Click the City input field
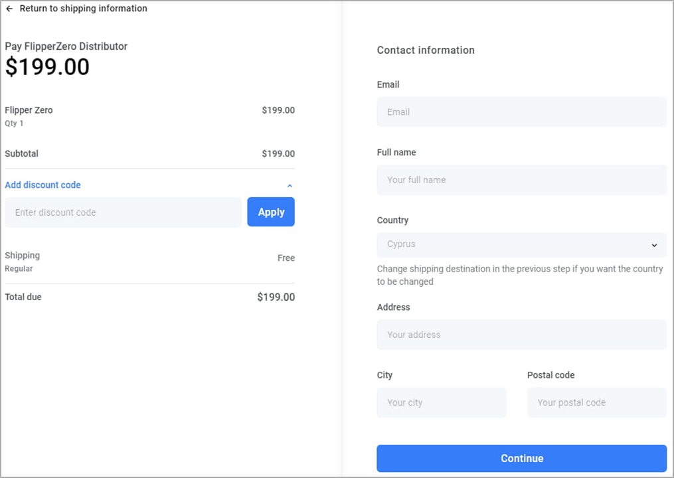Image resolution: width=674 pixels, height=478 pixels. pyautogui.click(x=441, y=402)
